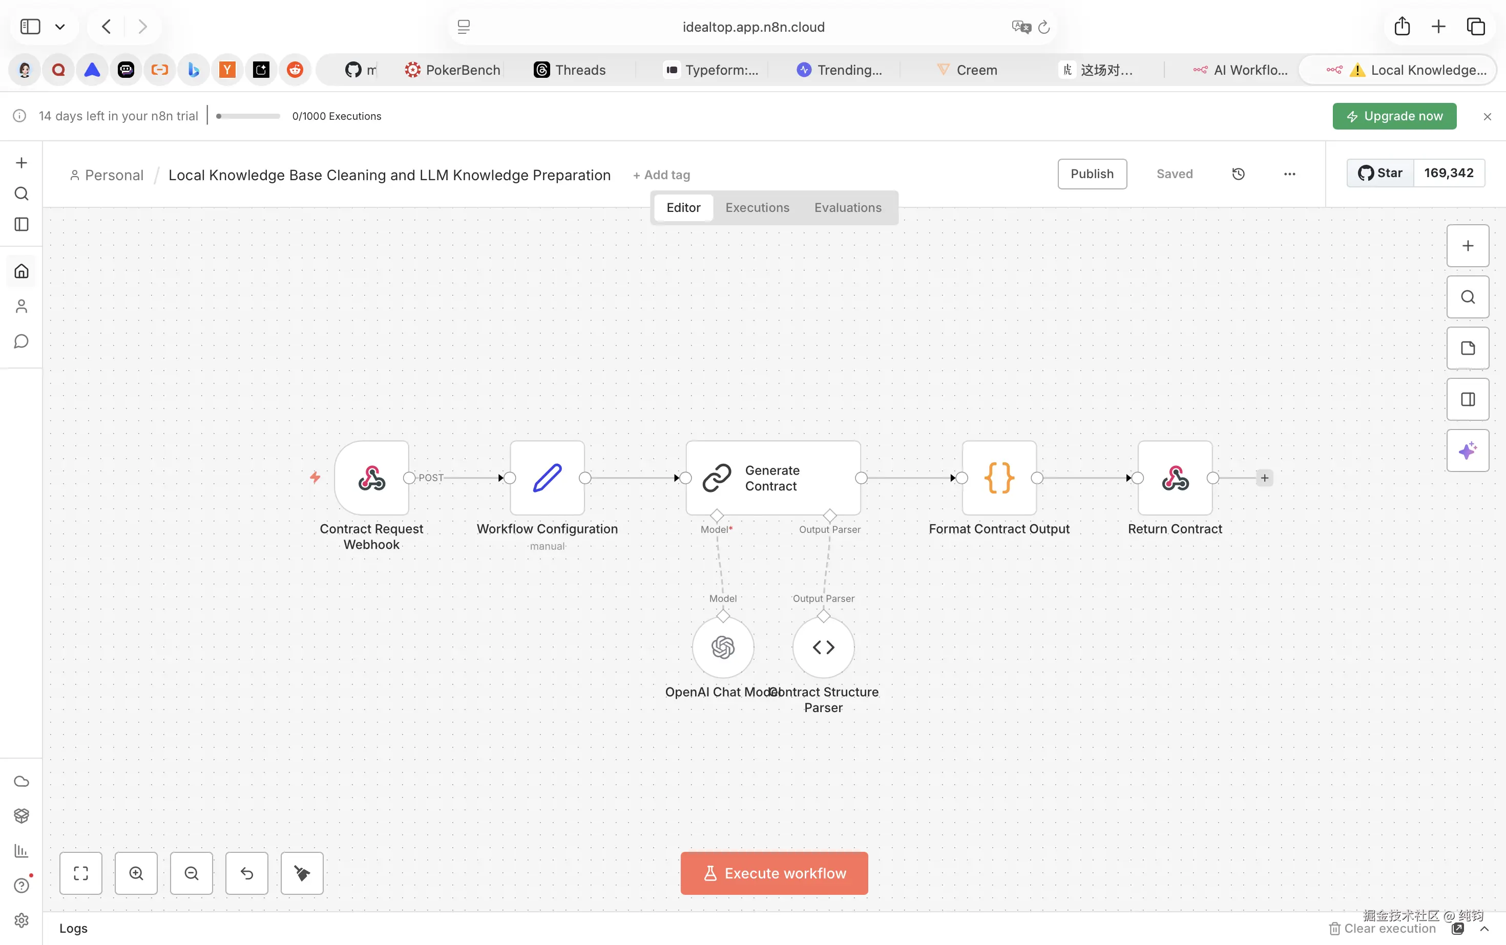
Task: Zoom in on the canvas
Action: click(x=136, y=873)
